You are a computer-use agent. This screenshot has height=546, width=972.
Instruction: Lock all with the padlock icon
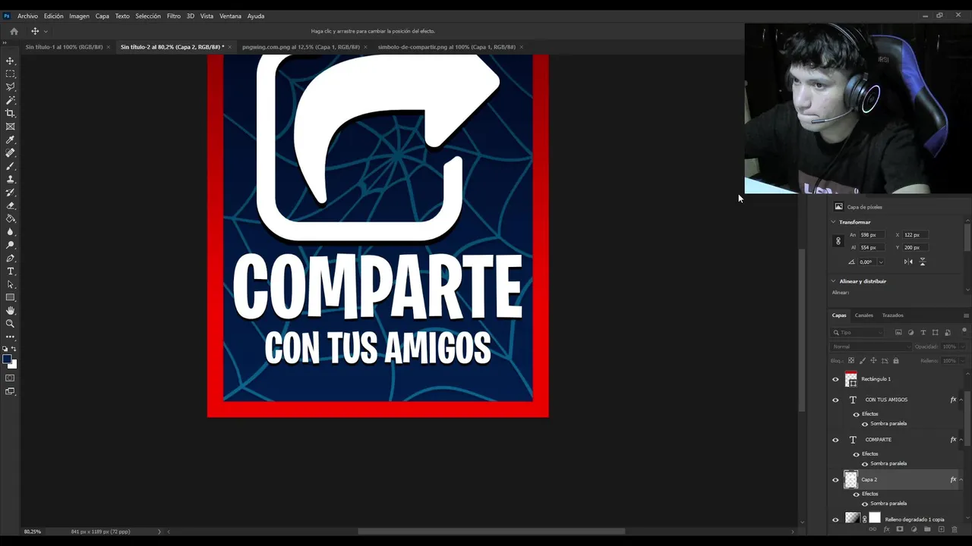896,360
